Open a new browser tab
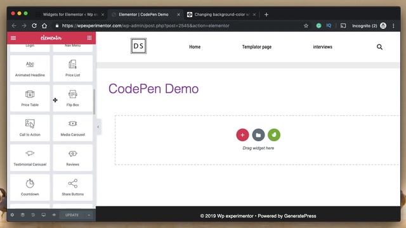Viewport: 406px width, 228px height. pyautogui.click(x=266, y=15)
